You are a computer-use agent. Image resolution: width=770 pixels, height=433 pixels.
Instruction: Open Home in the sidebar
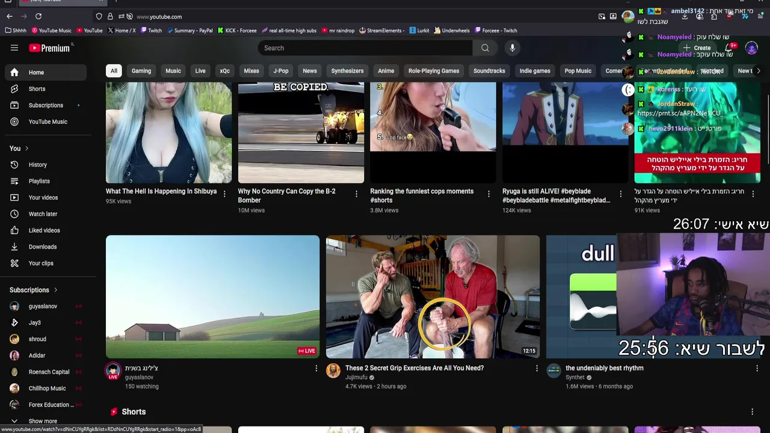46,72
